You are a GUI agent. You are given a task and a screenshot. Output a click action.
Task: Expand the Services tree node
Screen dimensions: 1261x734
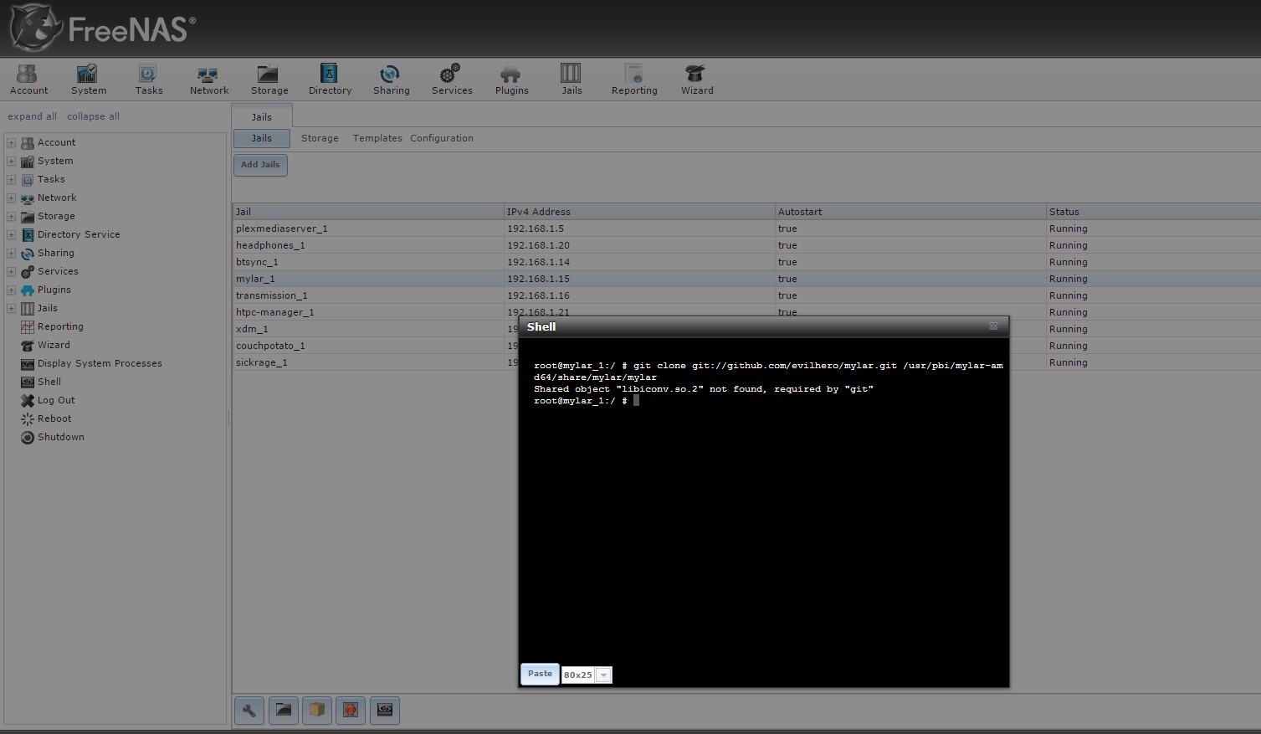(x=11, y=271)
